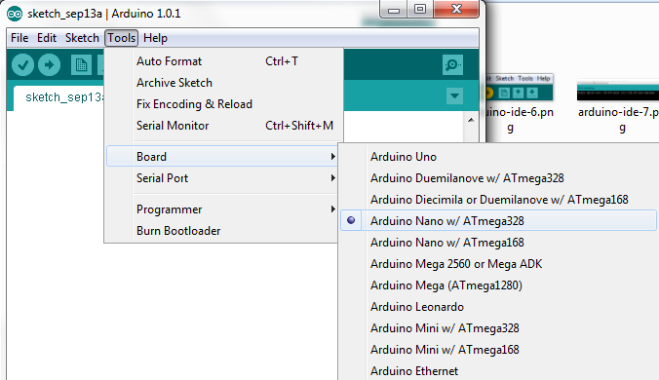Choose Auto Format
The width and height of the screenshot is (659, 380).
click(x=223, y=61)
